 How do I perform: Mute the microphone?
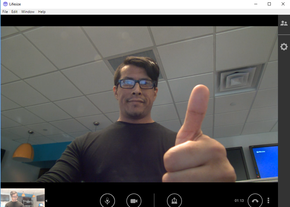[107, 200]
